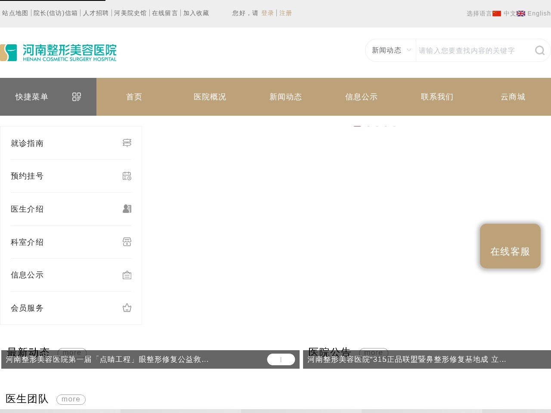Click the signpost icon beside 就诊指南
The height and width of the screenshot is (413, 551).
point(127,143)
